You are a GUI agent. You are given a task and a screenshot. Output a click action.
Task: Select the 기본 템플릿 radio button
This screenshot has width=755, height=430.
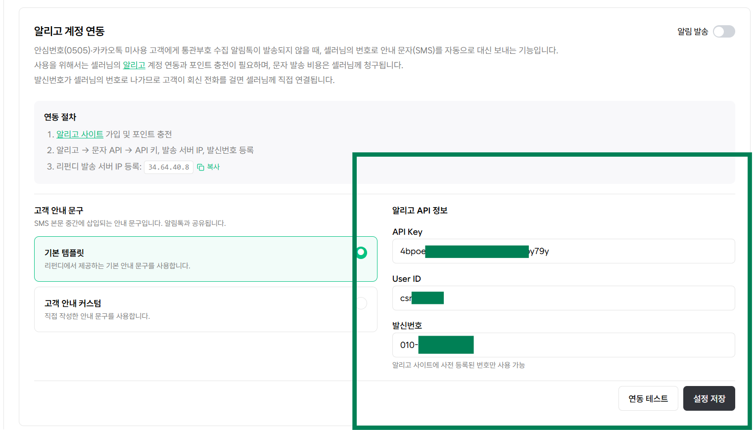(x=362, y=253)
